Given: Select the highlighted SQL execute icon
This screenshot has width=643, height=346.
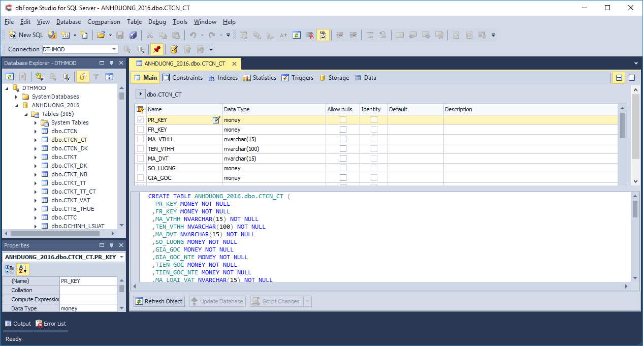Looking at the screenshot, I should (x=323, y=35).
